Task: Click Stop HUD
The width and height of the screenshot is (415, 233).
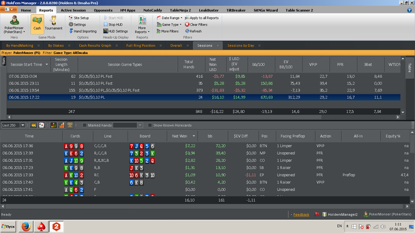Action: tap(113, 24)
